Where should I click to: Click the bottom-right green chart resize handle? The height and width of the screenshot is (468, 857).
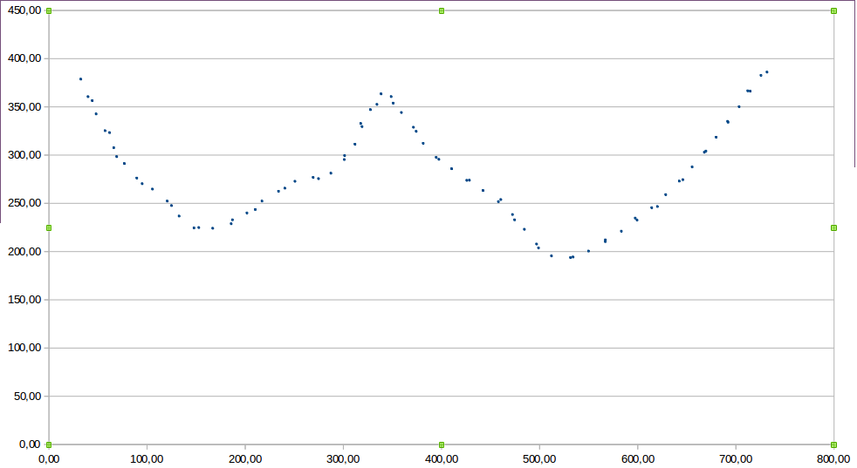[x=834, y=444]
